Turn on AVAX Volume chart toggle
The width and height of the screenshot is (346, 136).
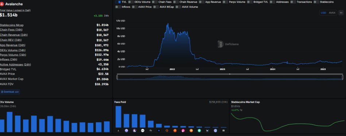tap(178, 7)
